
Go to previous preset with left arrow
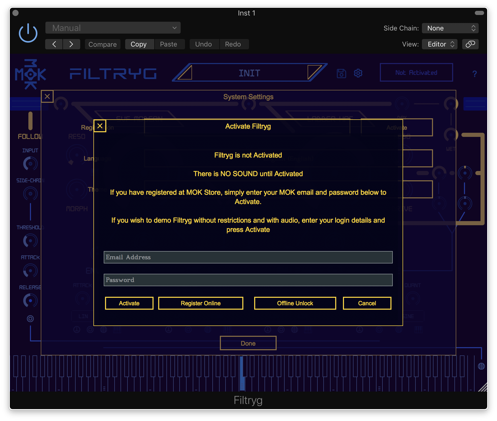[54, 44]
